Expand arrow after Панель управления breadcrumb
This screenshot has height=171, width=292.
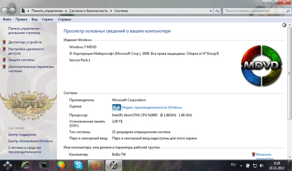pyautogui.click(x=66, y=11)
